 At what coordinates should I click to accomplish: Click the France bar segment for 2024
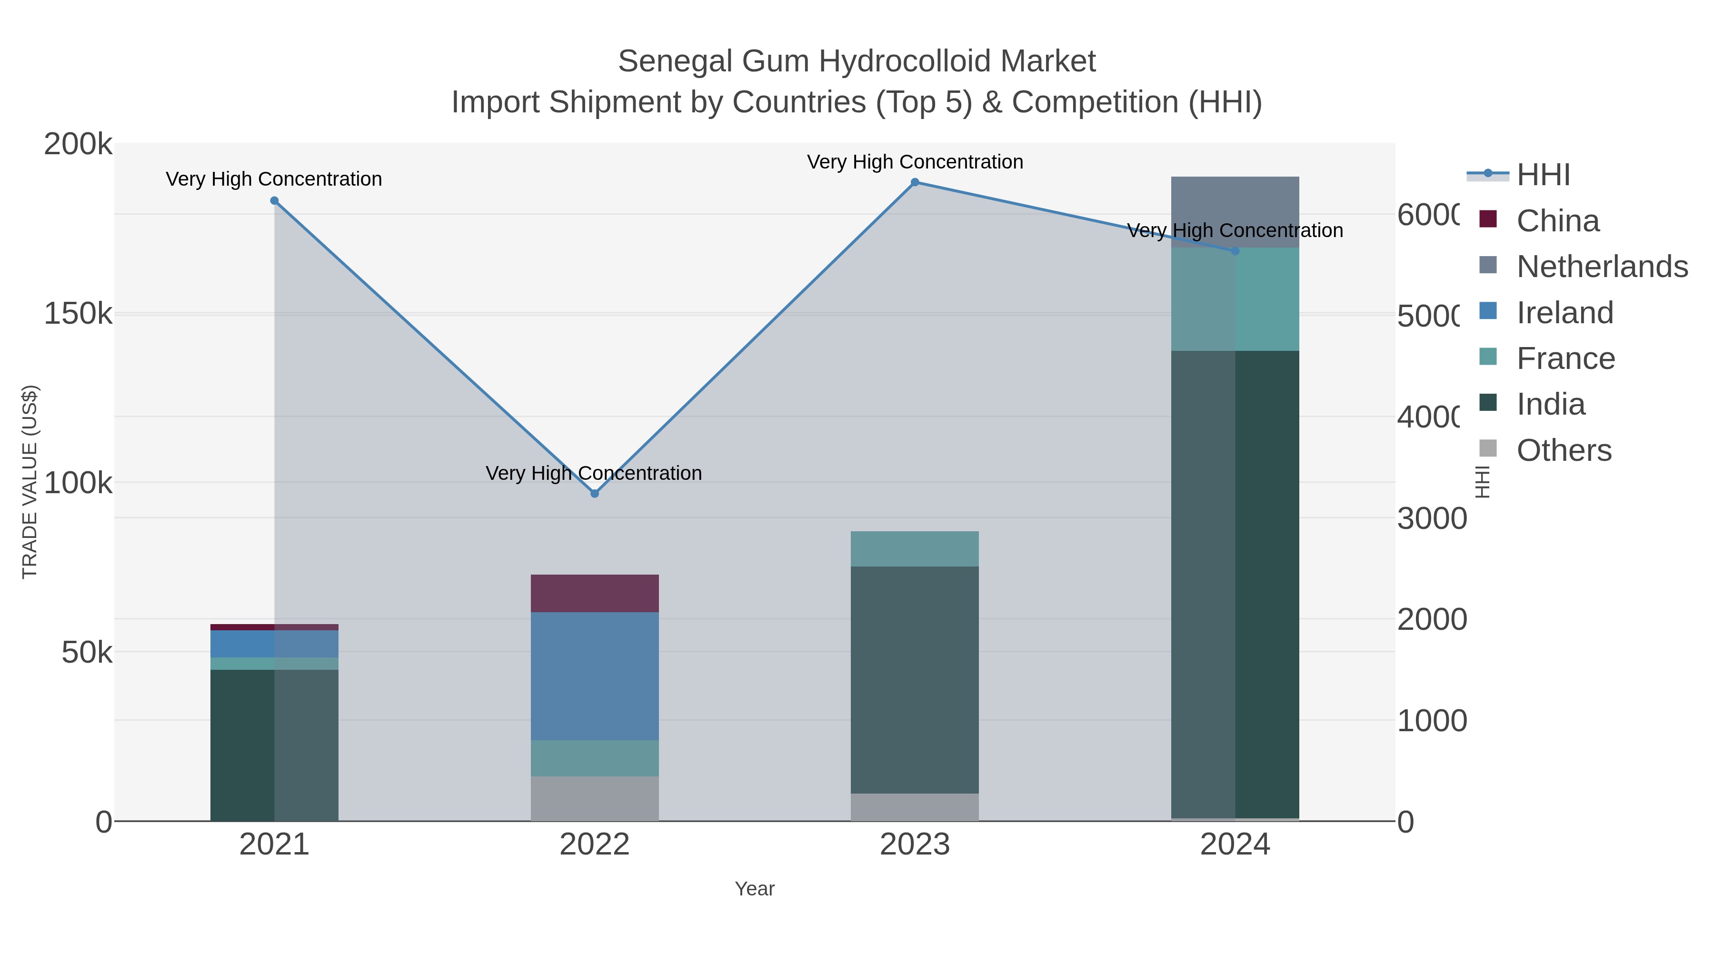click(1235, 299)
